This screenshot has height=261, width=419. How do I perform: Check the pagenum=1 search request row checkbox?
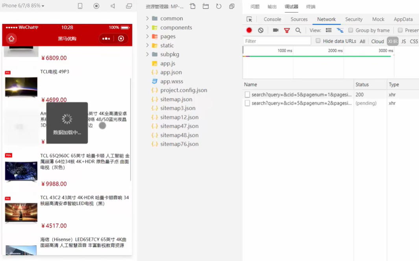tap(247, 94)
